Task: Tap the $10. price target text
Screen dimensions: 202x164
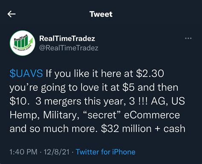Action: 20,101
